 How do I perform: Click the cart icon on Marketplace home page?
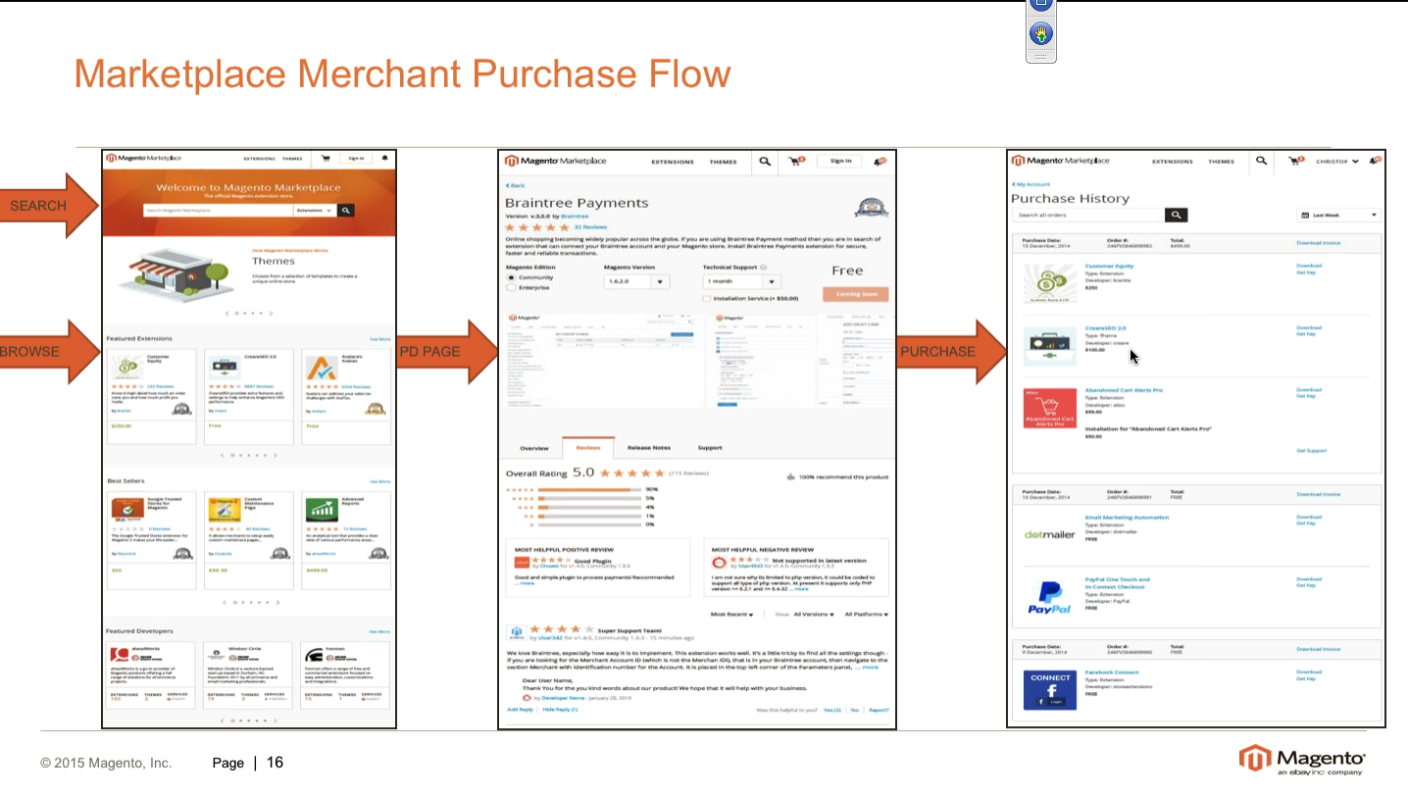click(326, 158)
